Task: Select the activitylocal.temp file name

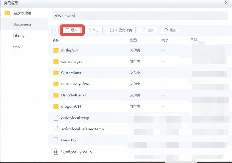Action: [x=75, y=118]
